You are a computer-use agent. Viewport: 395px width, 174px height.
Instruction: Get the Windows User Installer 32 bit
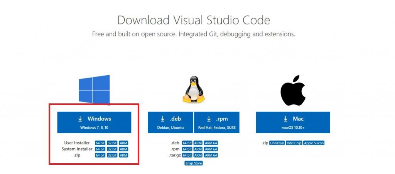pyautogui.click(x=112, y=143)
